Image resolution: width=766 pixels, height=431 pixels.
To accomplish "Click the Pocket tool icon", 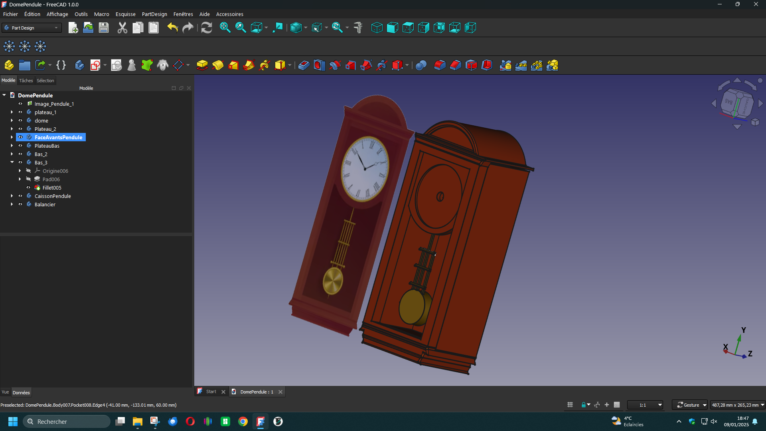I will [x=304, y=65].
